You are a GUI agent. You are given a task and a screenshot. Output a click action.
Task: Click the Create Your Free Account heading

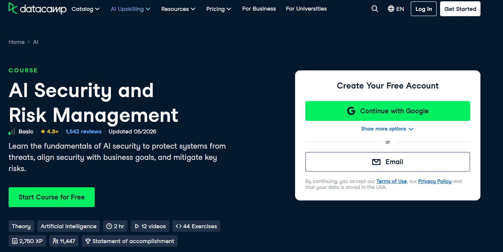click(388, 86)
